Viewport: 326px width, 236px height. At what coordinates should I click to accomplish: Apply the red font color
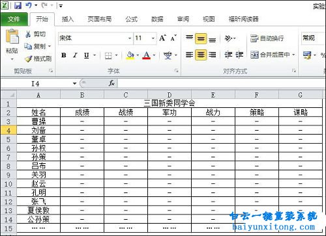[147, 55]
